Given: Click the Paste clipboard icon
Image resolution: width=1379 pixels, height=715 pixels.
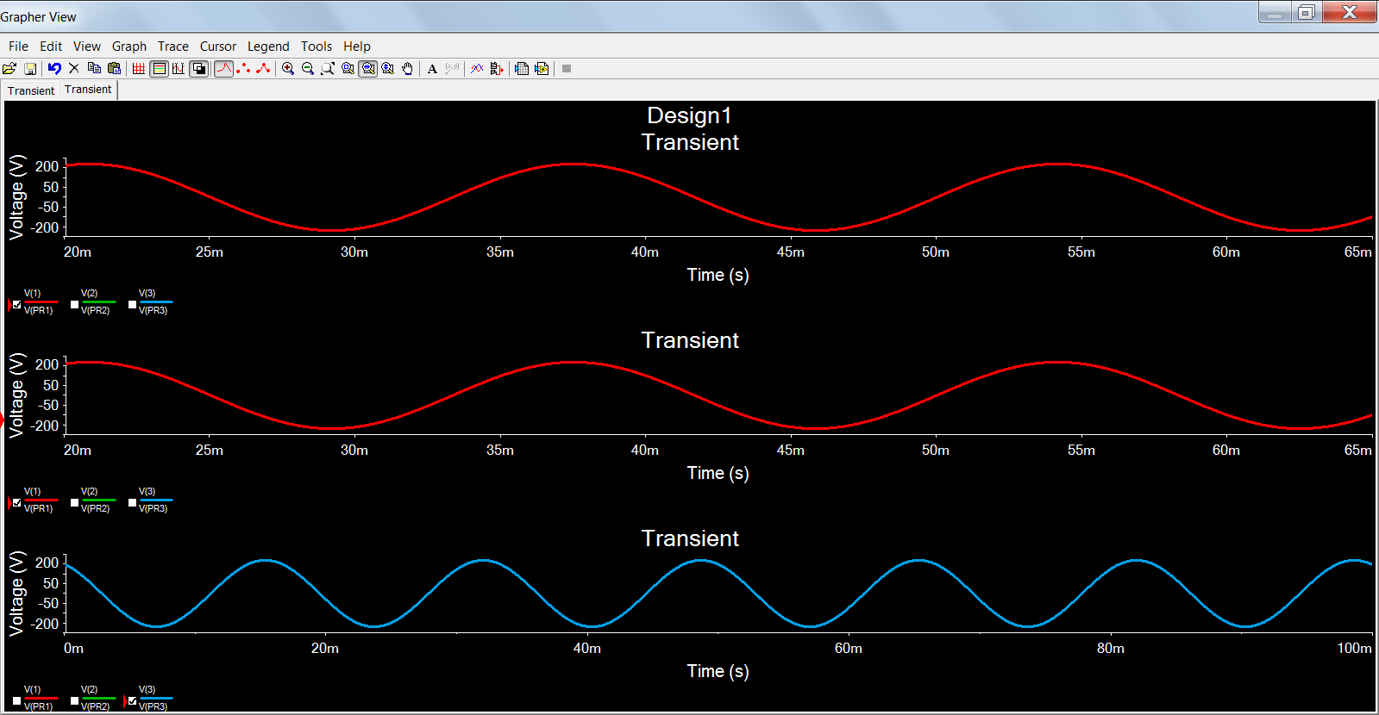Looking at the screenshot, I should (114, 69).
